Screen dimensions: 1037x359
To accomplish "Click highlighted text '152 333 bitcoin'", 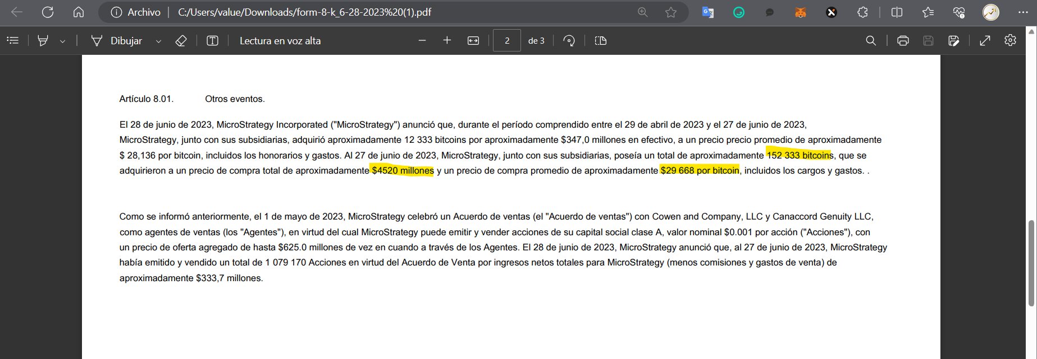I will 798,155.
